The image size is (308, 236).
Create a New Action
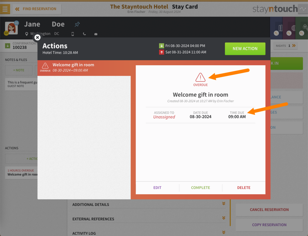tap(245, 49)
